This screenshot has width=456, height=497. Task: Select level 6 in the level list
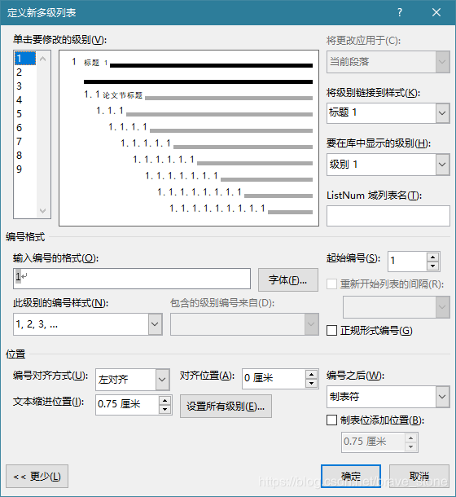click(x=25, y=128)
